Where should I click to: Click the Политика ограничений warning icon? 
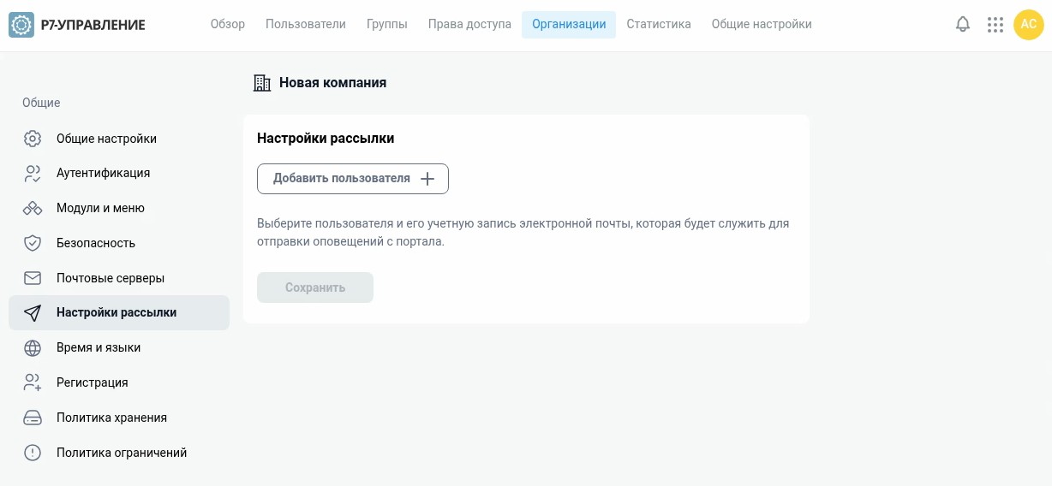tap(33, 453)
